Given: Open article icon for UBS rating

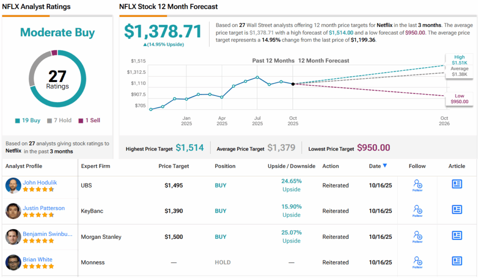Looking at the screenshot, I should 457,184.
